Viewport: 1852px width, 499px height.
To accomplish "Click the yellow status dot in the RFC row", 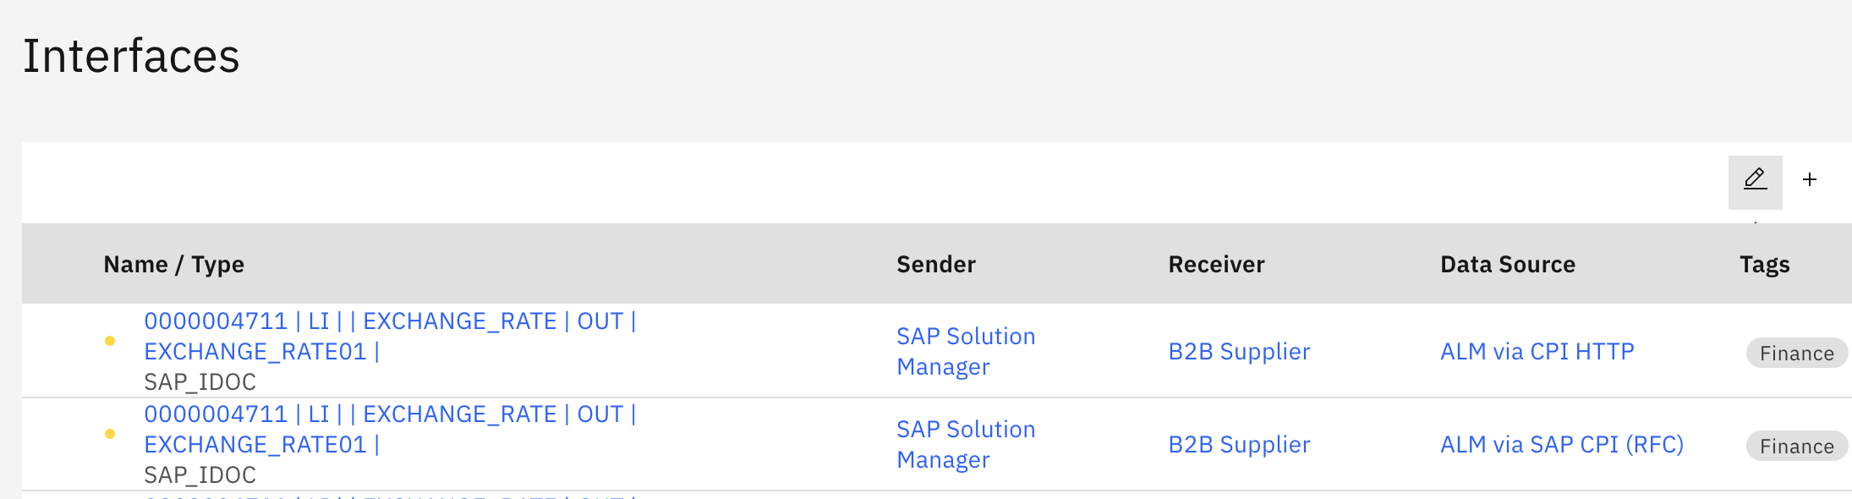I will click(110, 434).
